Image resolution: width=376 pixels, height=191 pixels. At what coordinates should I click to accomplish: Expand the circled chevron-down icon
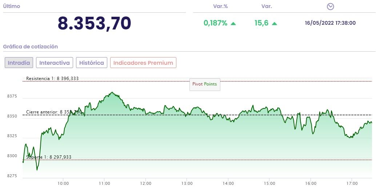[x=330, y=7]
